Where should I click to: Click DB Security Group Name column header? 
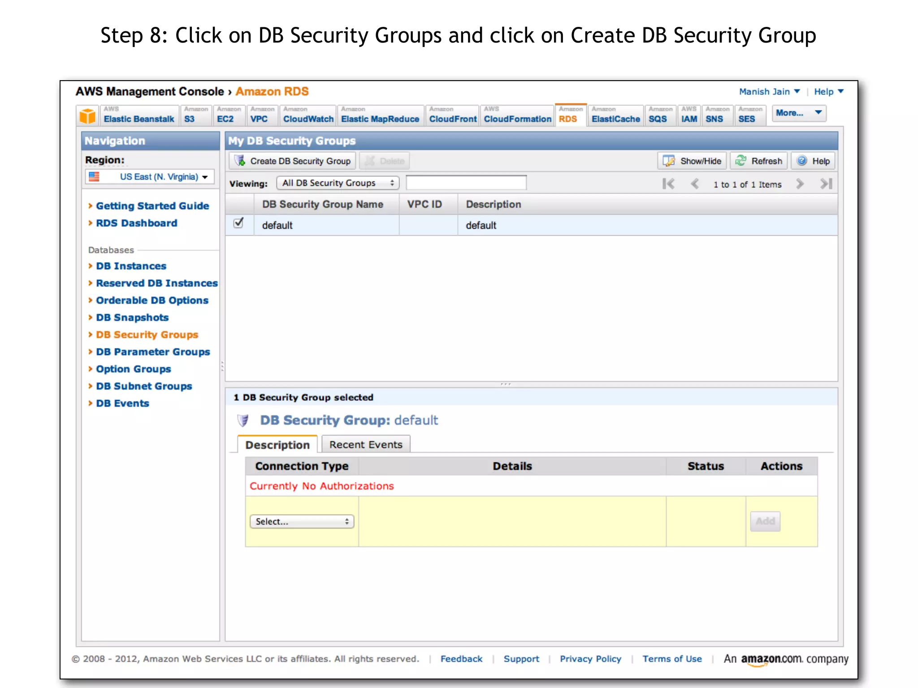pos(326,204)
